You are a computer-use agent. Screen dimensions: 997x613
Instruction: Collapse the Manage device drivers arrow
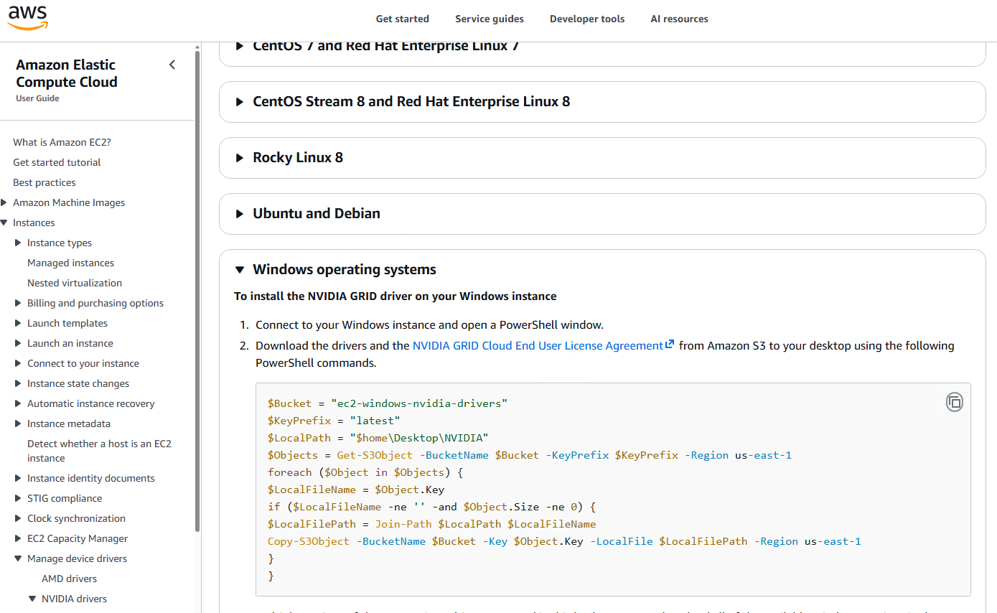19,559
